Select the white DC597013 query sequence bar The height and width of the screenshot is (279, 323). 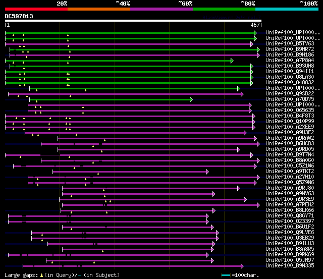click(x=133, y=21)
